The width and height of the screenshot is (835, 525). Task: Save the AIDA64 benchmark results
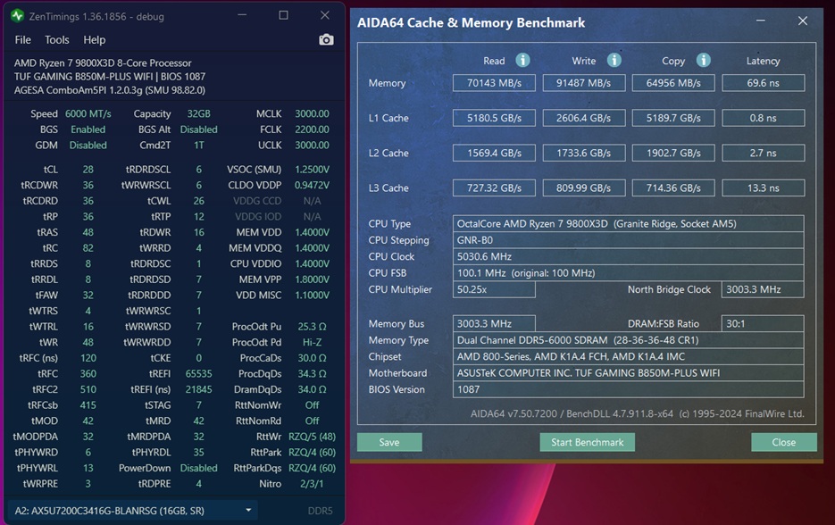[389, 442]
